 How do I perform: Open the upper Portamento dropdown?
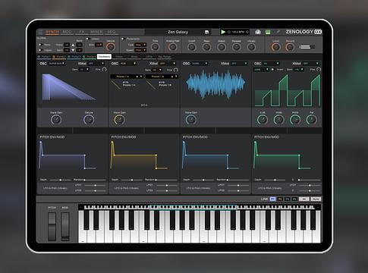click(140, 45)
